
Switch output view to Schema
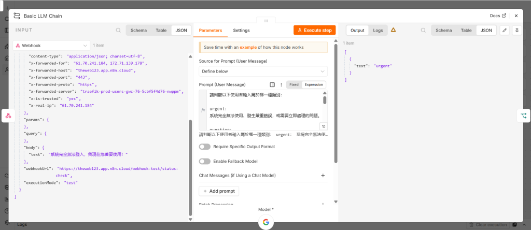(444, 30)
